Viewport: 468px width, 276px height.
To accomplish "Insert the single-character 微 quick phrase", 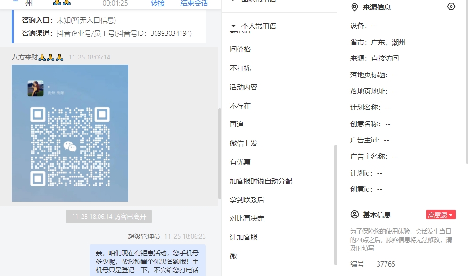I will coord(233,256).
